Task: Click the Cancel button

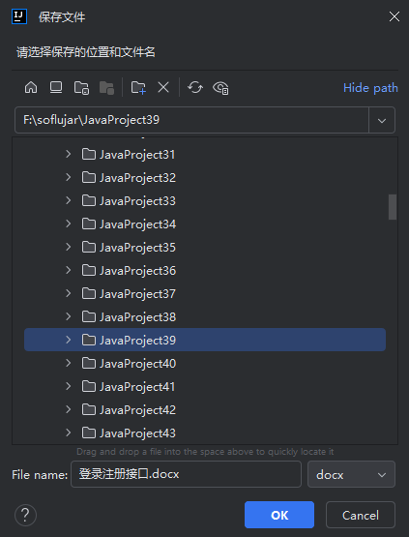Action: pos(361,515)
